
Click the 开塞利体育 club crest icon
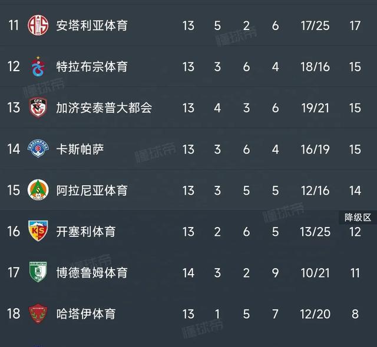[38, 231]
